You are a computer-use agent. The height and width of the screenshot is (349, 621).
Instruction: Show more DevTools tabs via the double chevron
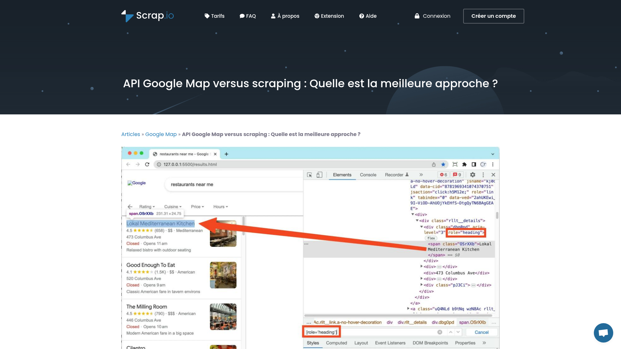pos(421,175)
